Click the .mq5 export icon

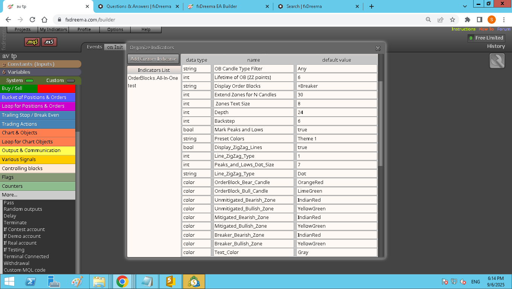click(32, 42)
